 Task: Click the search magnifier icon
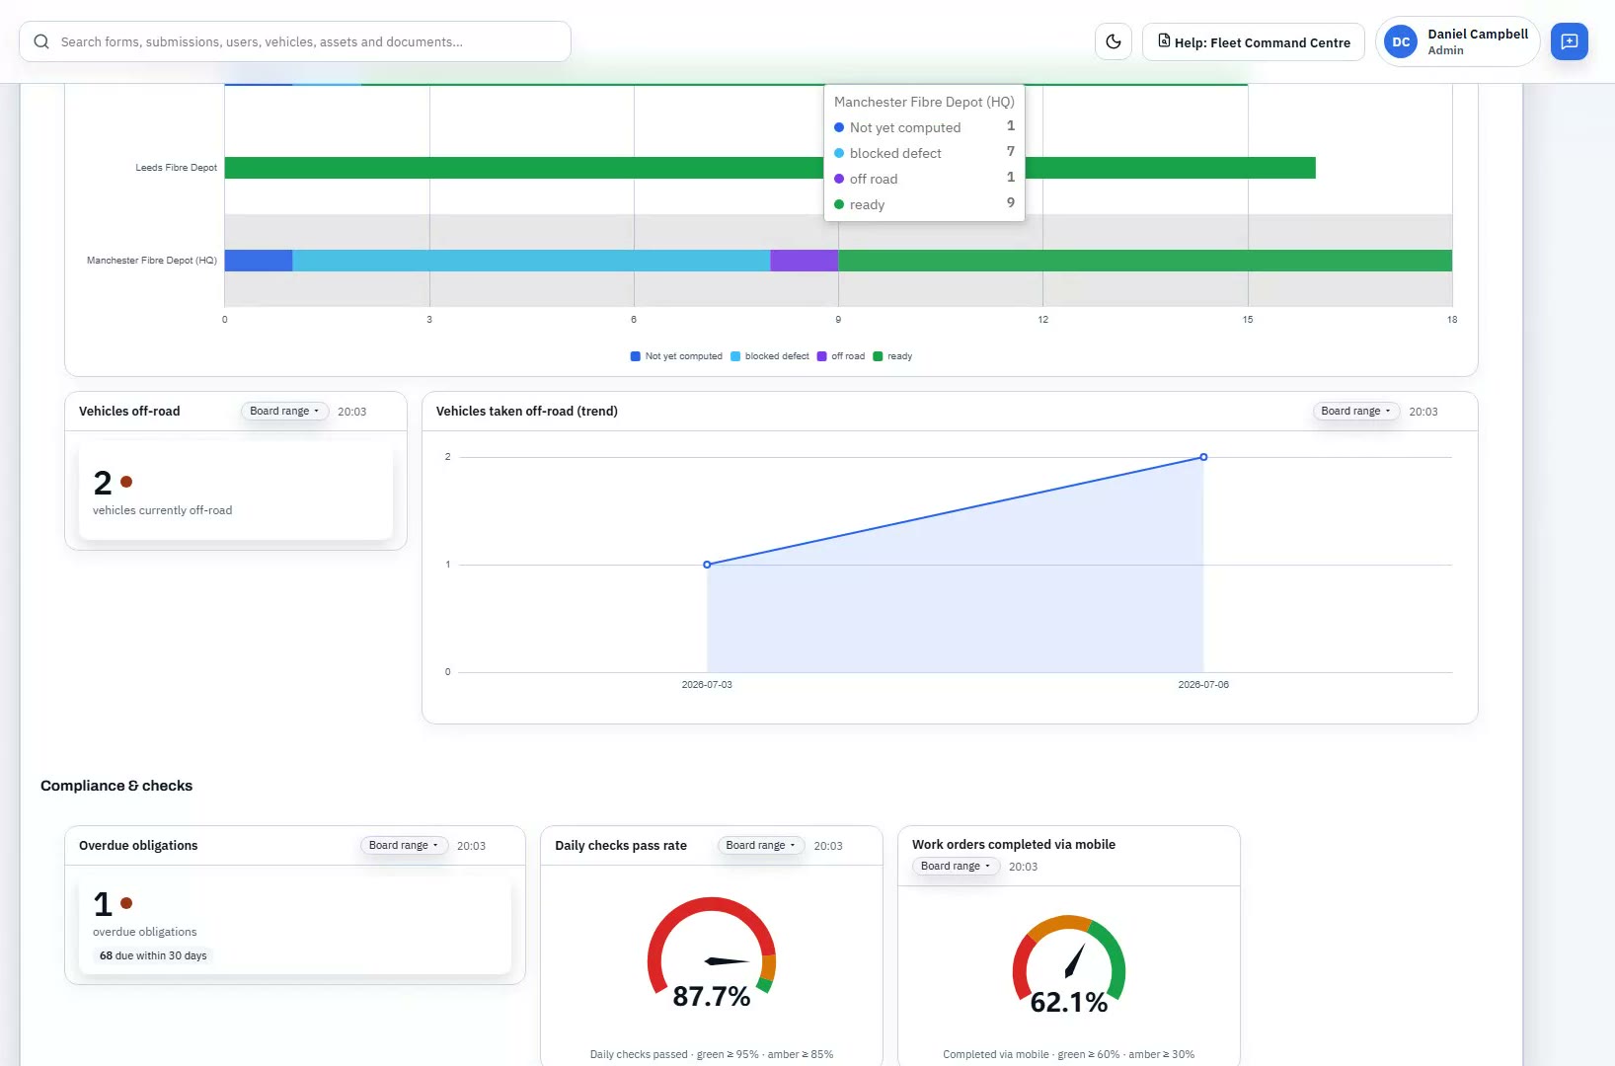[41, 41]
